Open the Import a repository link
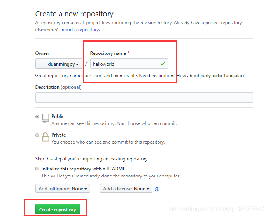Viewport: 268px width, 216px height. point(79,30)
